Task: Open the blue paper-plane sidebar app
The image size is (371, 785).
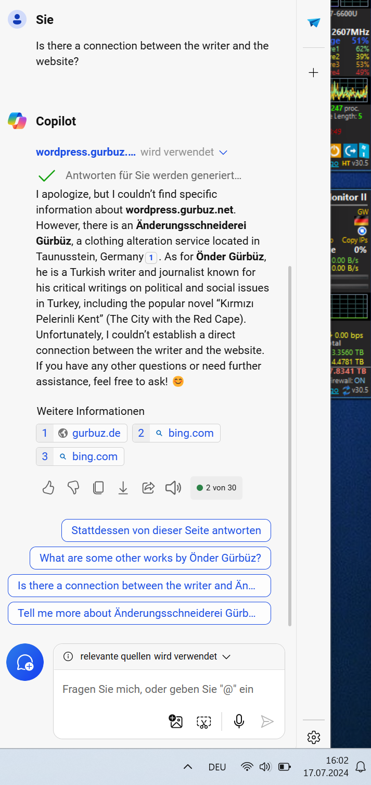Action: coord(314,22)
